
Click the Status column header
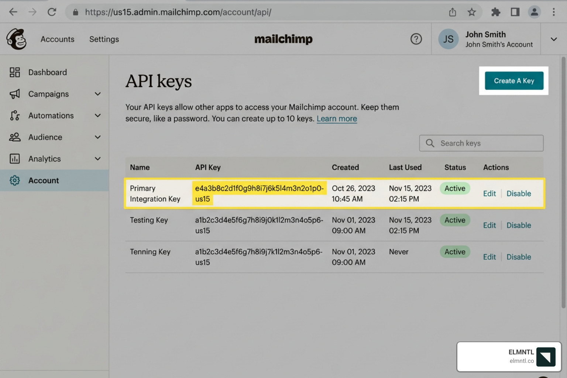455,167
